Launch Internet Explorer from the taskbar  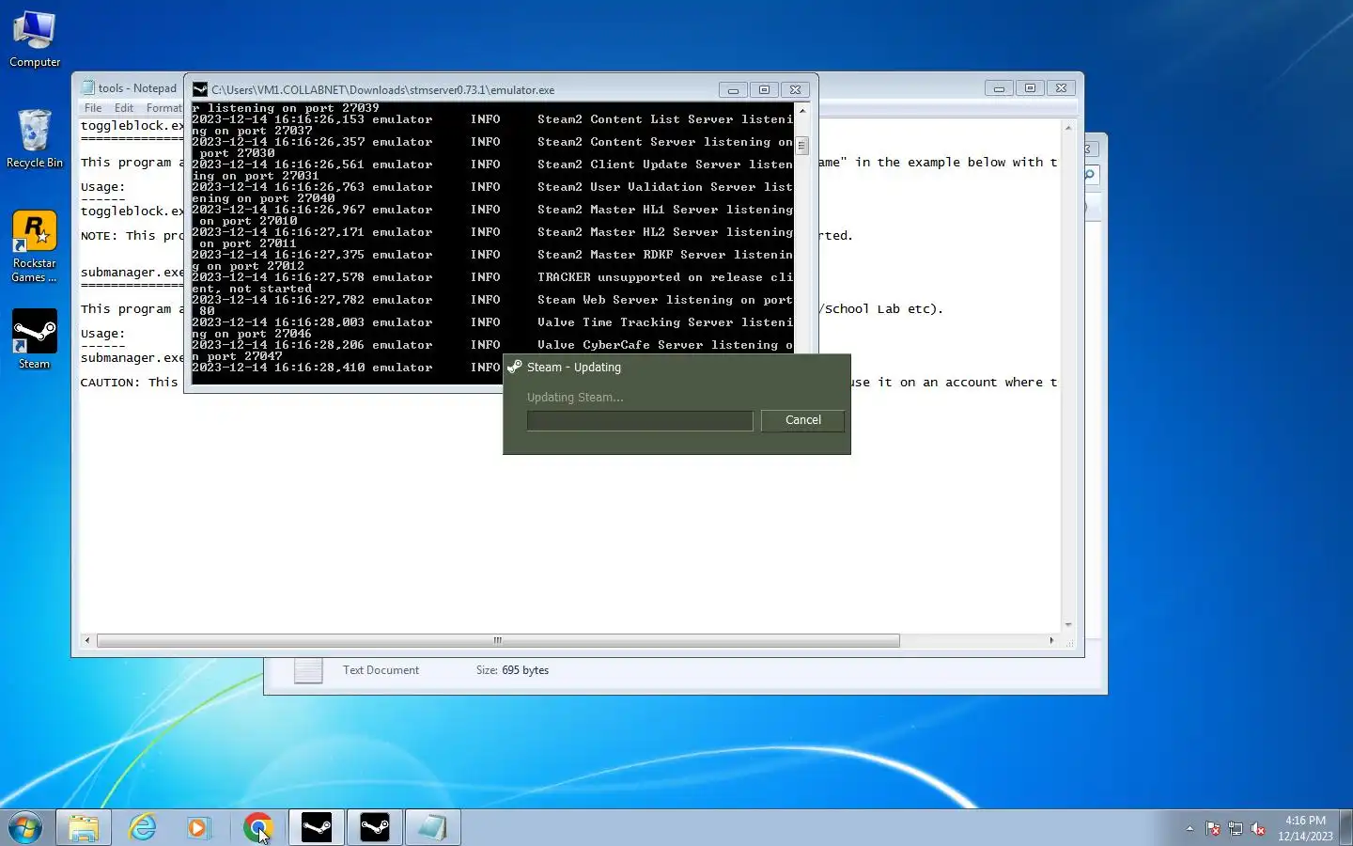coord(142,828)
